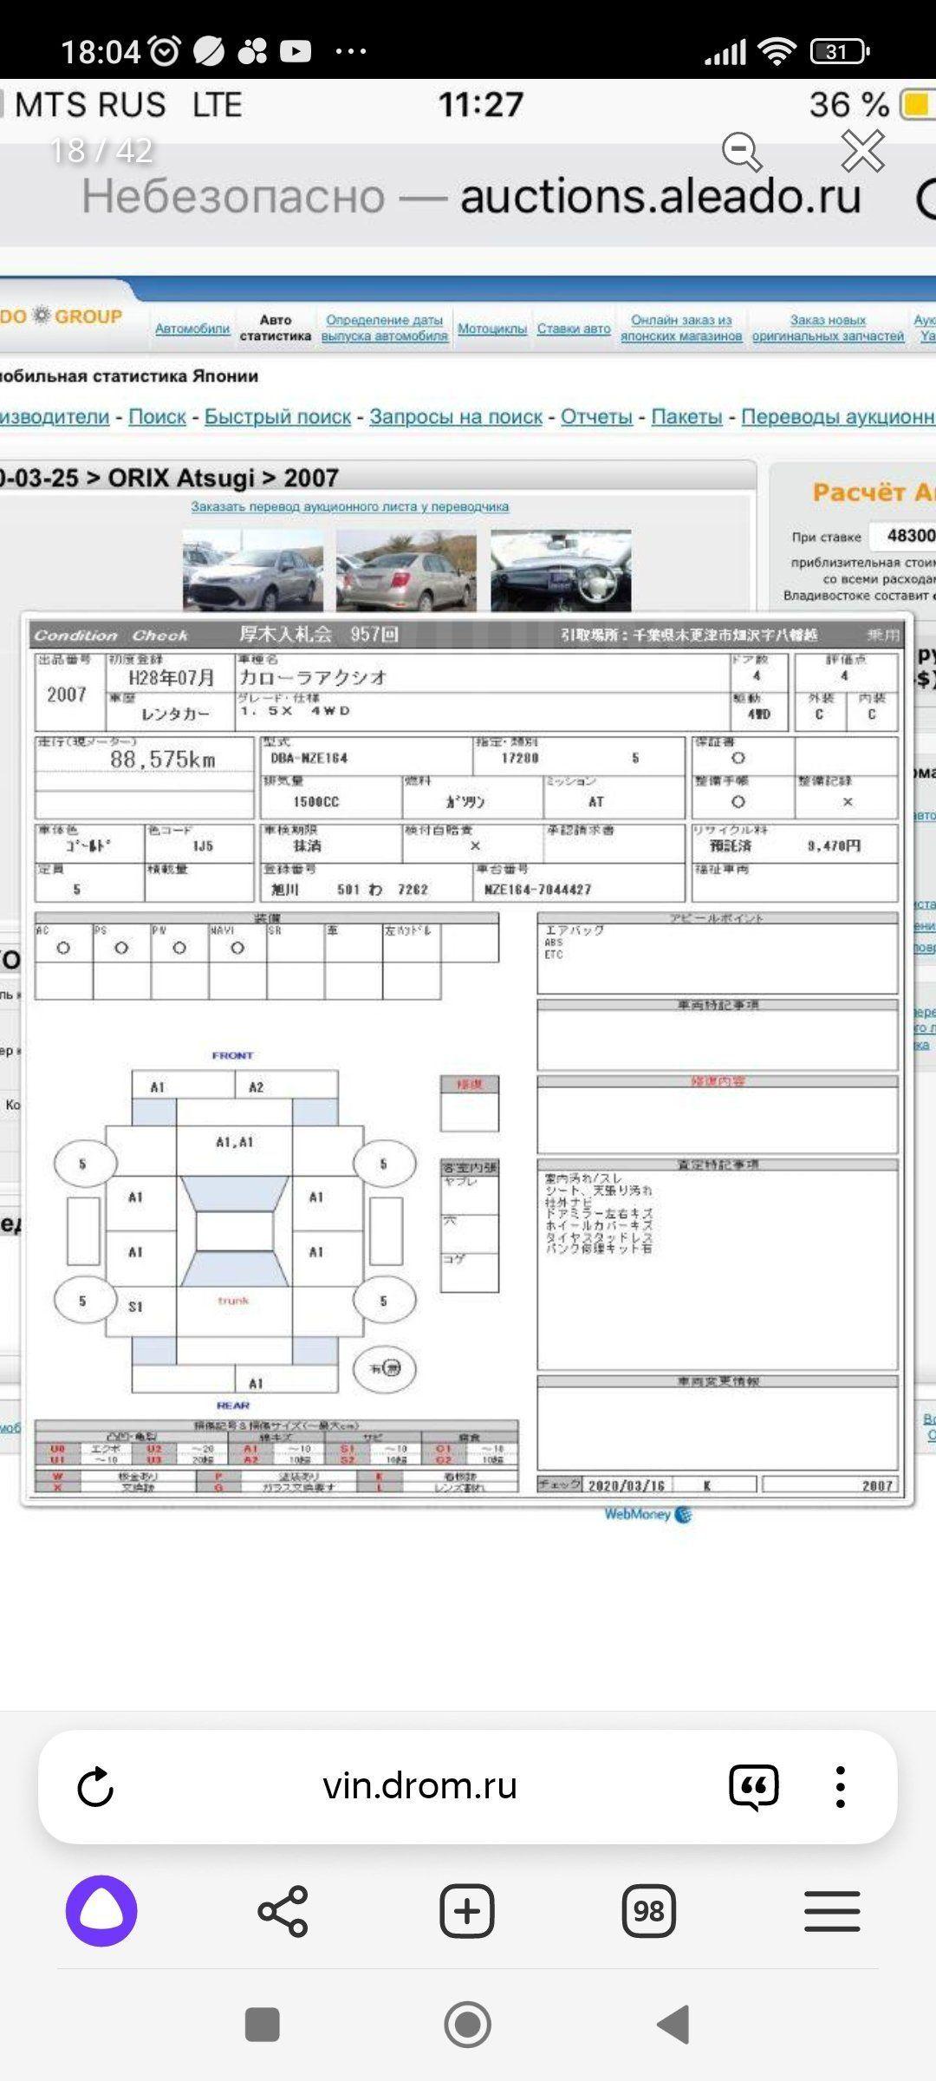The image size is (936, 2081).
Task: Tap the check date 2020/03/16
Action: coord(627,1485)
